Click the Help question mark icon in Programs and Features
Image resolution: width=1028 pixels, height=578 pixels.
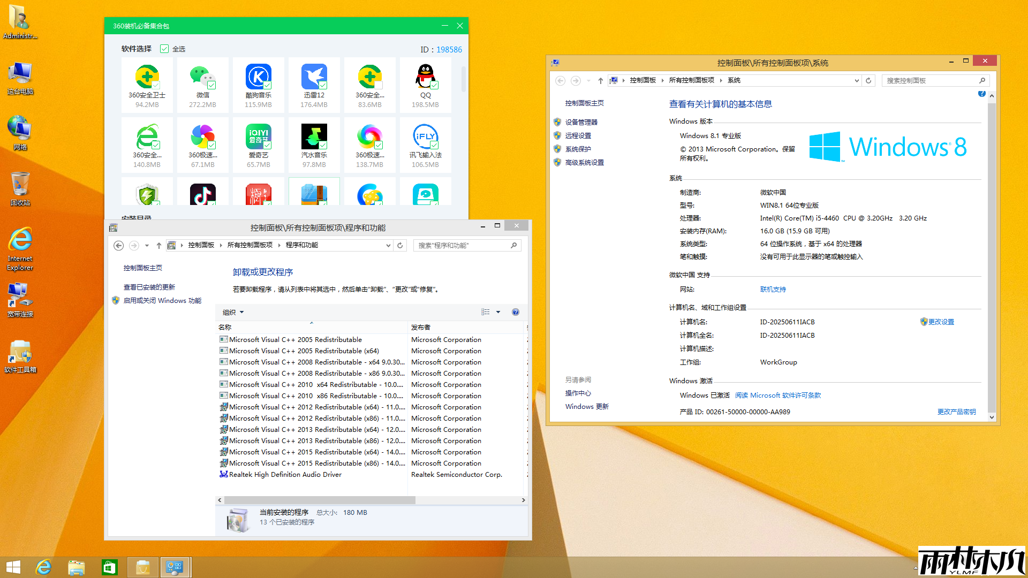(x=515, y=312)
